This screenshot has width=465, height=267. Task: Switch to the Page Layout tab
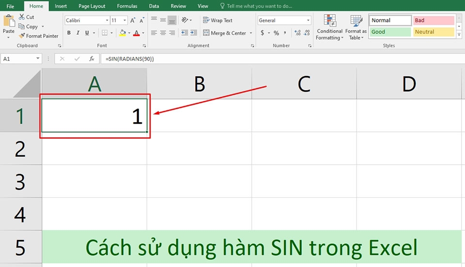pyautogui.click(x=92, y=6)
